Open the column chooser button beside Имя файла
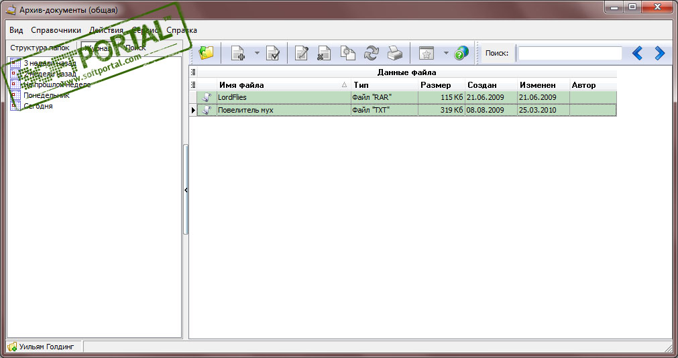 193,85
